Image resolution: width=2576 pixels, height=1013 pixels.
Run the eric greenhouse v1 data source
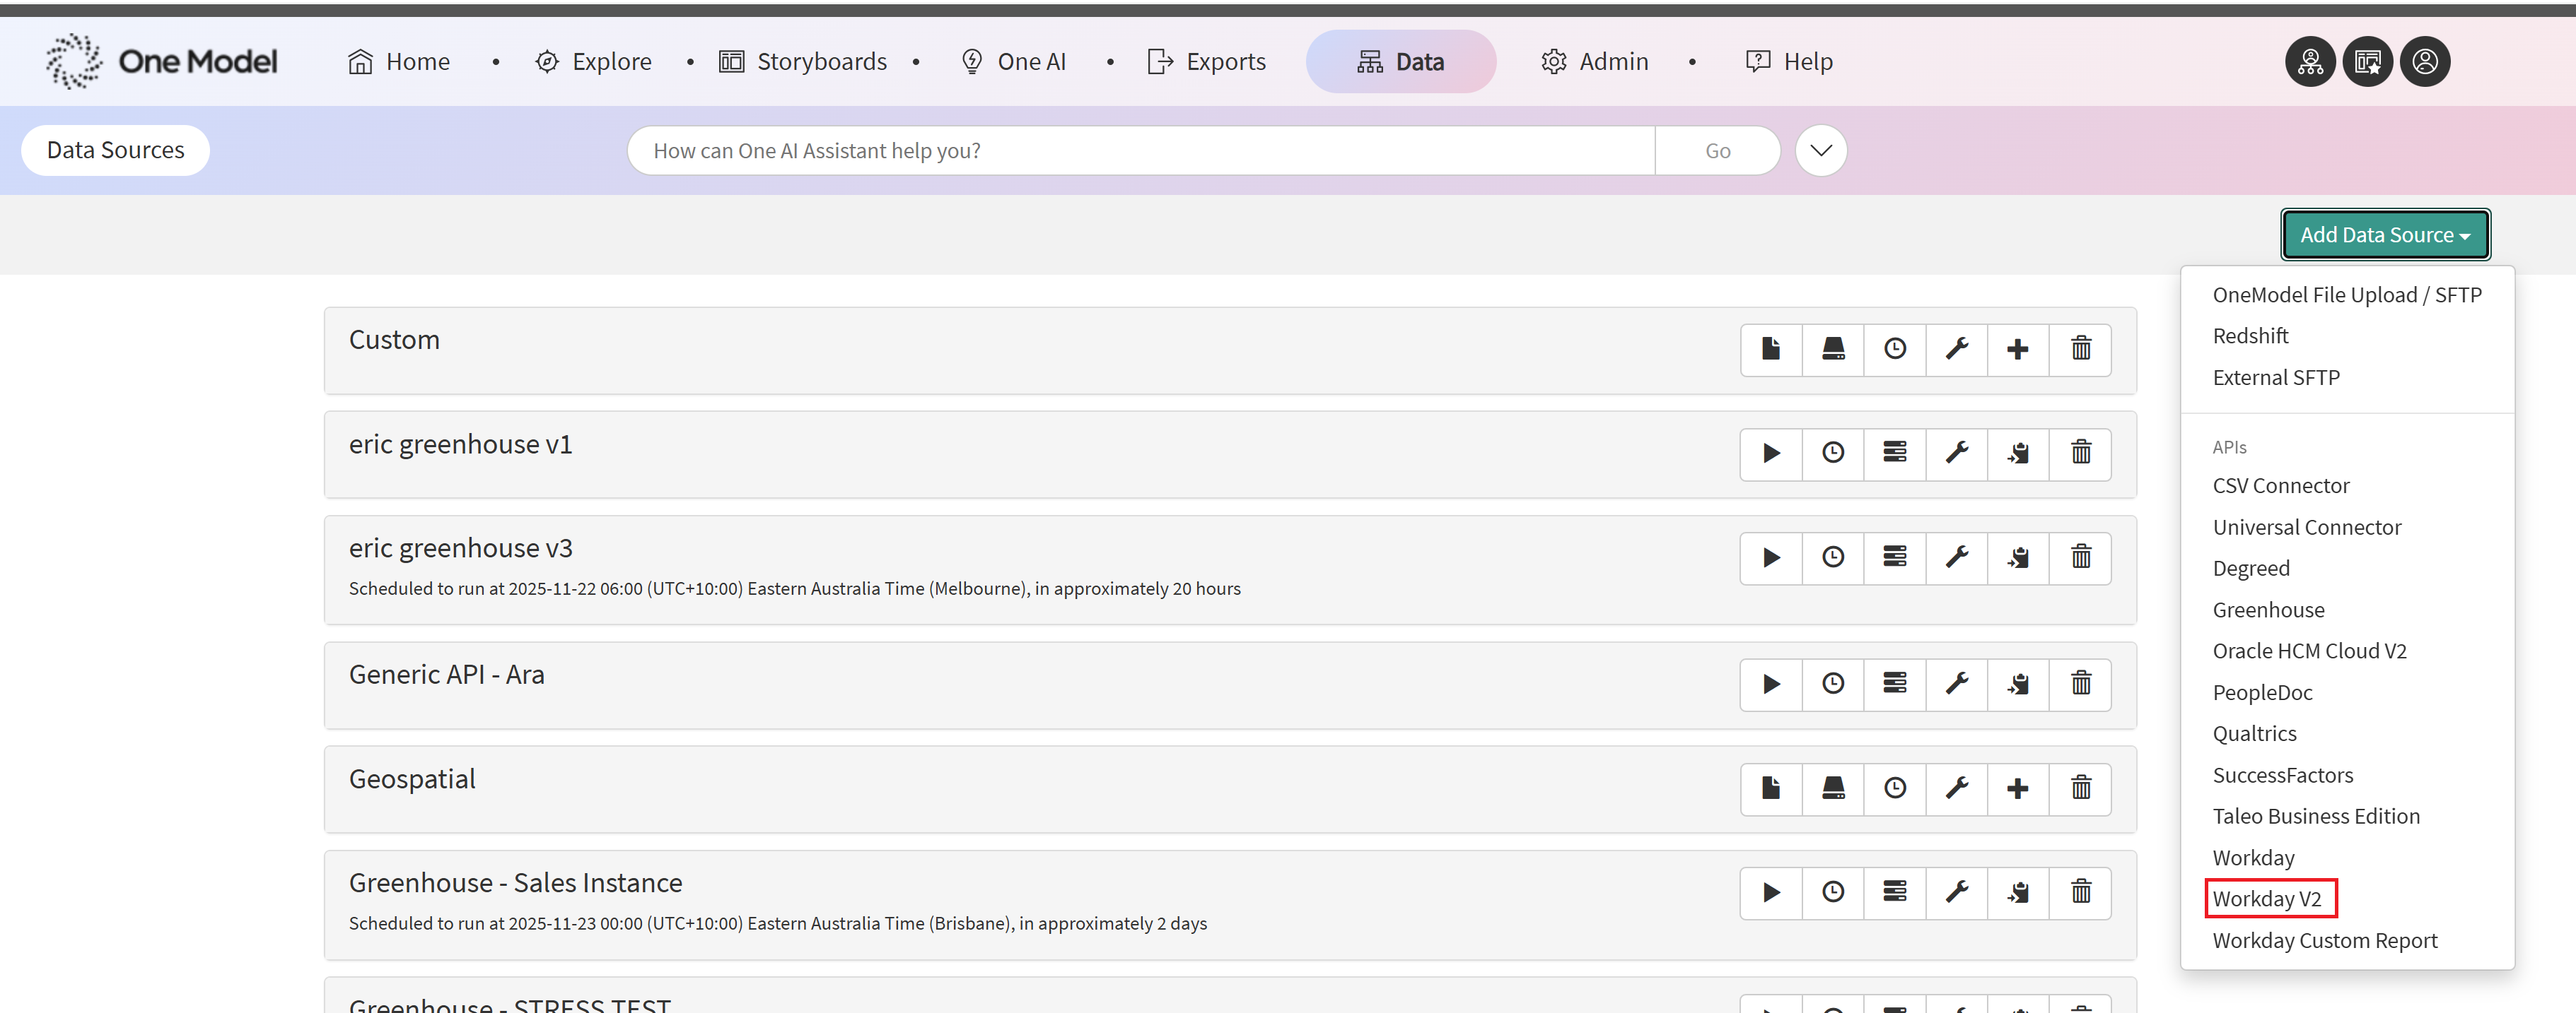pos(1771,454)
